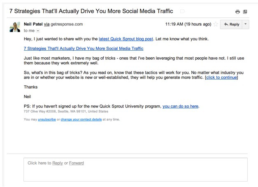
Task: Click the sender name 'Neil Patel'
Action: pos(33,24)
